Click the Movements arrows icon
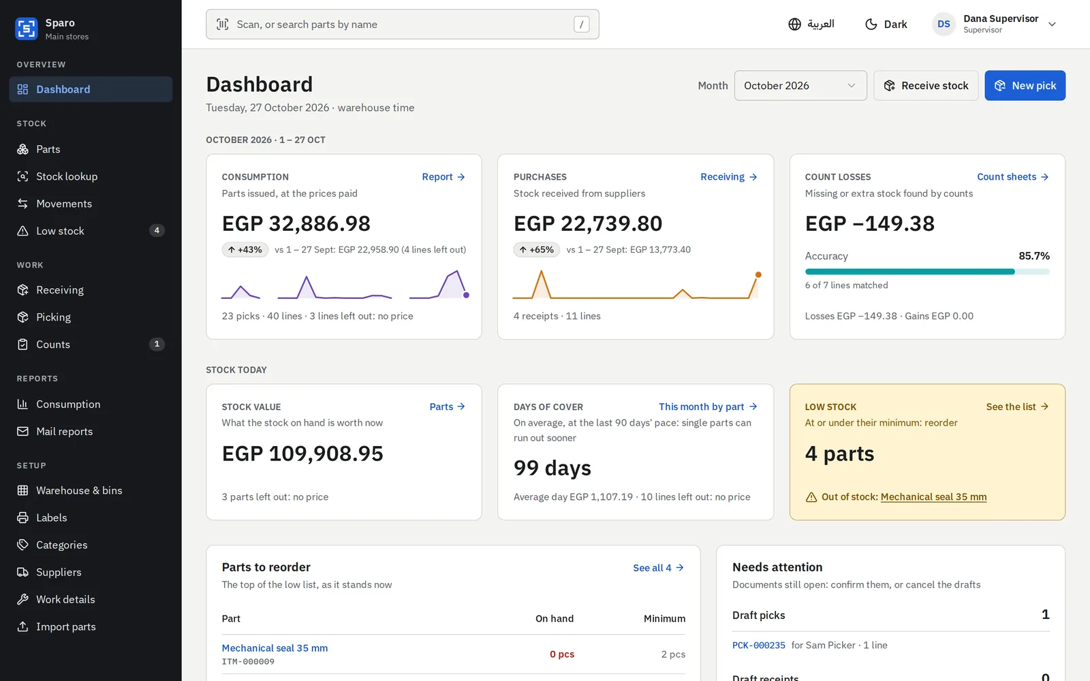Image resolution: width=1090 pixels, height=681 pixels. point(22,204)
